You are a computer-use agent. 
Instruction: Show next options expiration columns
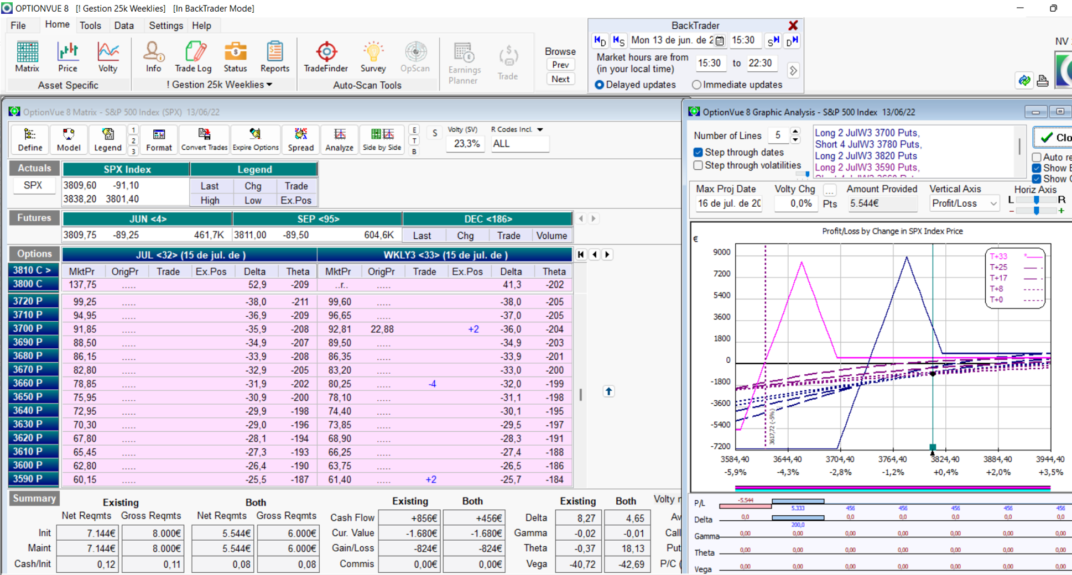click(x=607, y=254)
